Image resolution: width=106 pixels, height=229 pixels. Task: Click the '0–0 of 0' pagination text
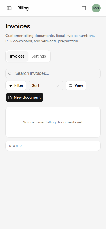click(x=15, y=146)
